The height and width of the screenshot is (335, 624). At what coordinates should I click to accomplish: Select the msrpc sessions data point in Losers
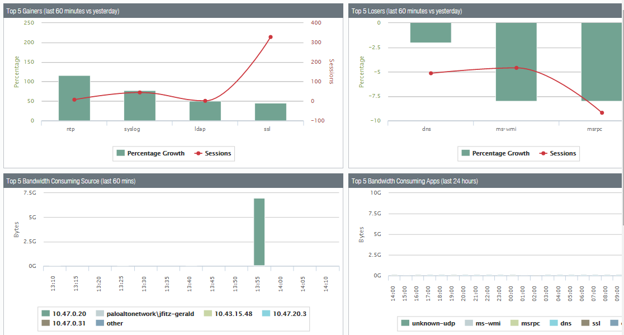602,112
